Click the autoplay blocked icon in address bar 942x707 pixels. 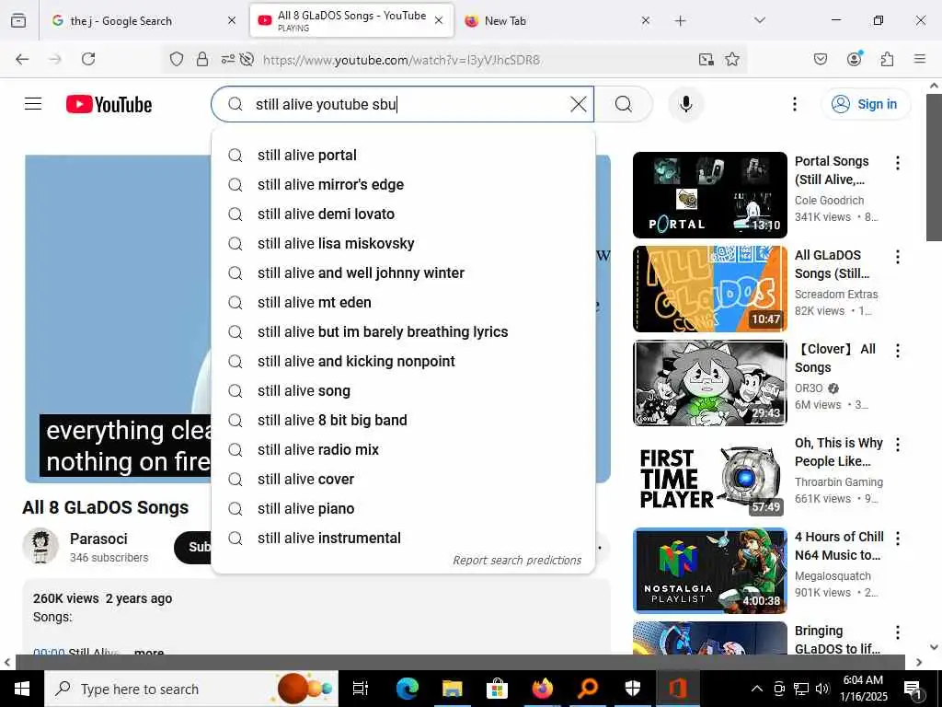point(247,59)
